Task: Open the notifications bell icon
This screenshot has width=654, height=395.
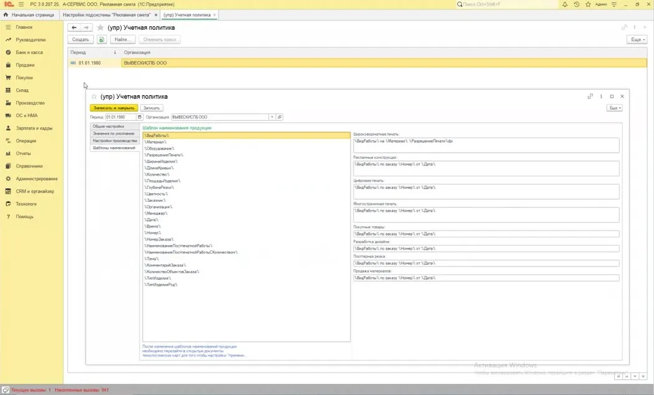Action: [565, 4]
